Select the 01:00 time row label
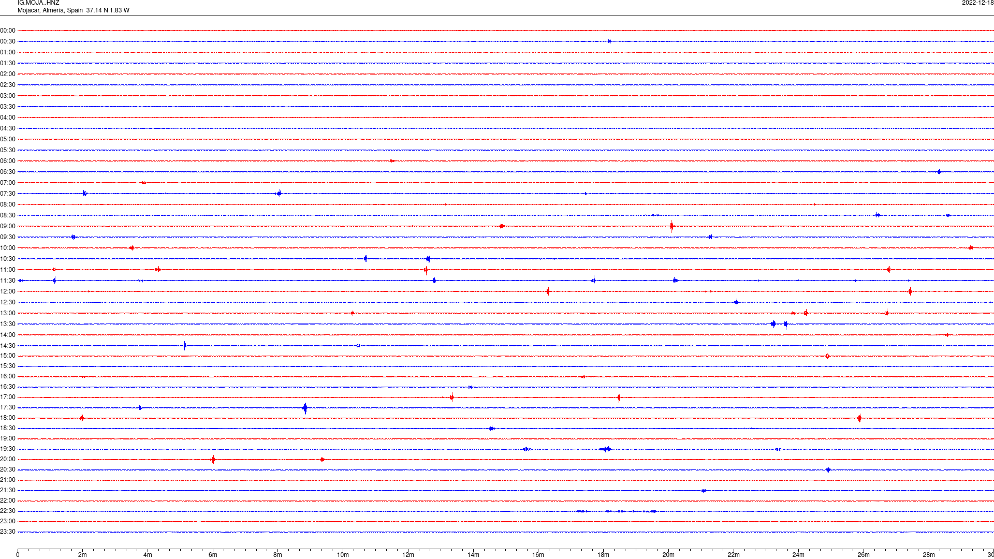The height and width of the screenshot is (559, 994). 8,52
